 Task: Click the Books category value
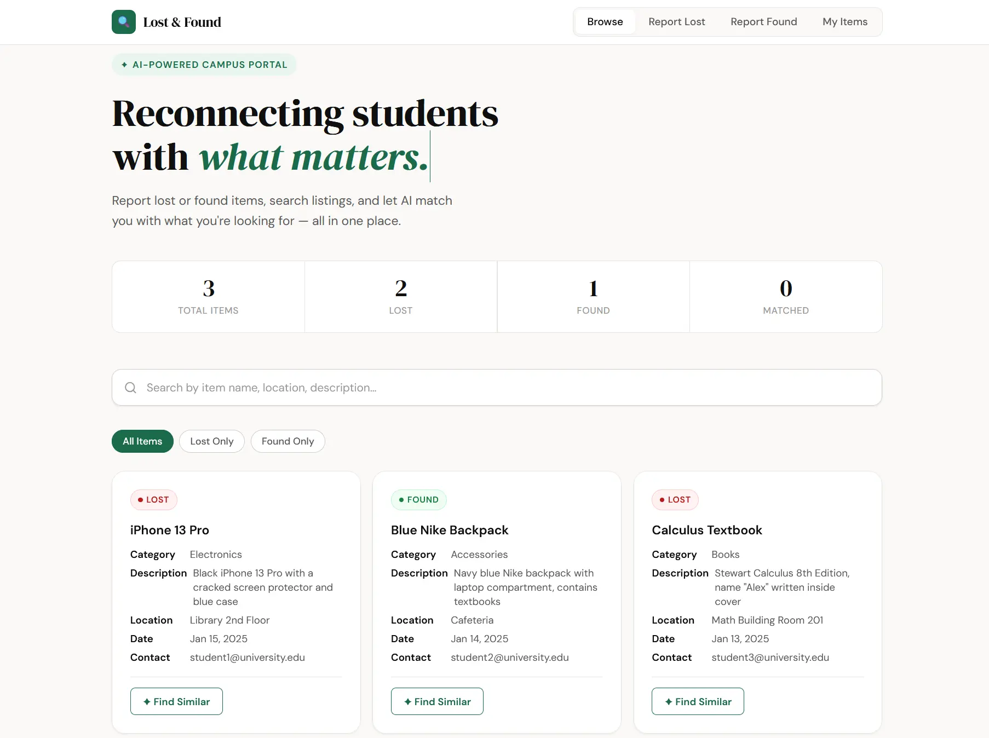726,555
